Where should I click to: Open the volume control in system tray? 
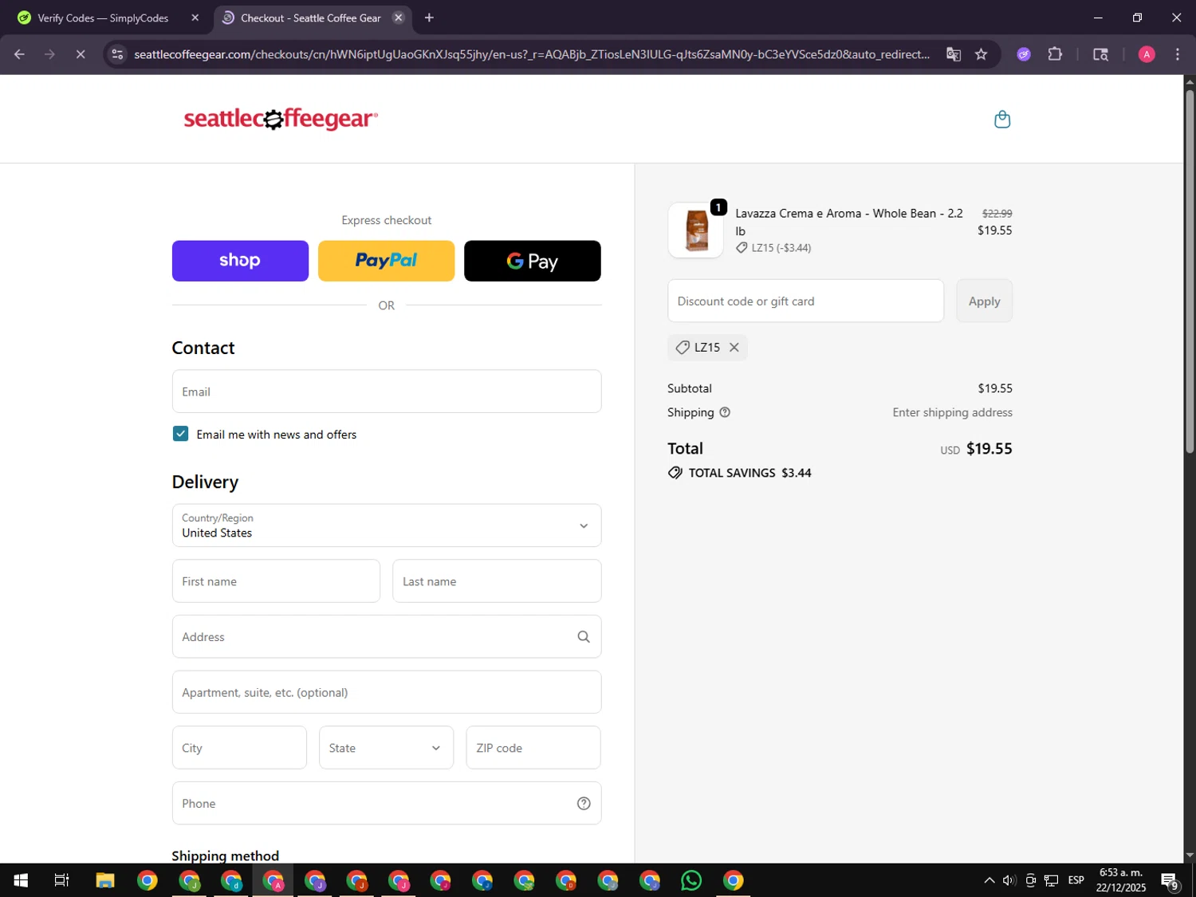coord(1009,880)
